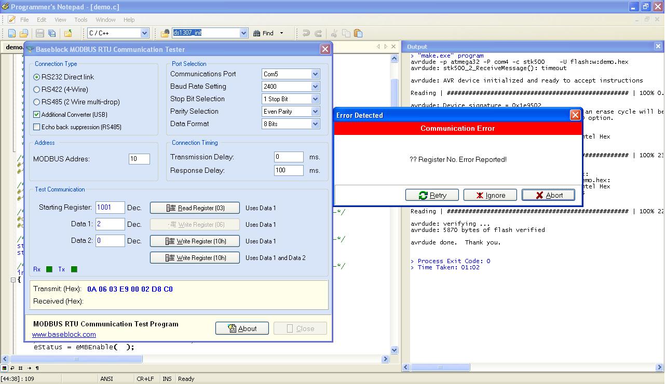Toggle word wrap icon below editor
Screen dimensions: 666x384
[x=12, y=368]
